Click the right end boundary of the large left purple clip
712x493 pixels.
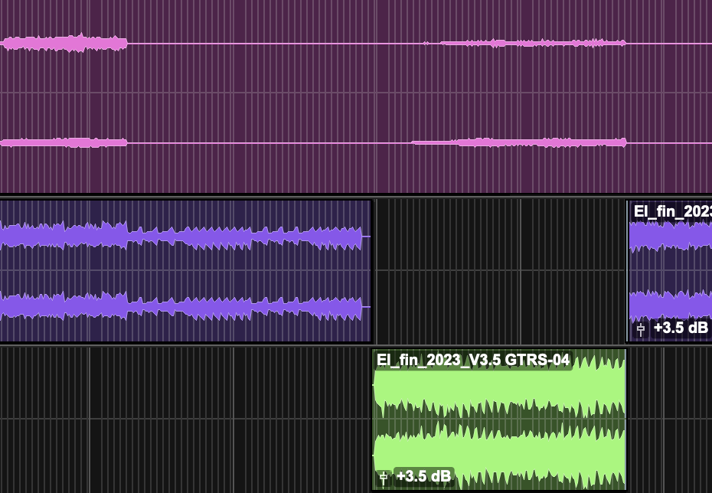click(371, 271)
